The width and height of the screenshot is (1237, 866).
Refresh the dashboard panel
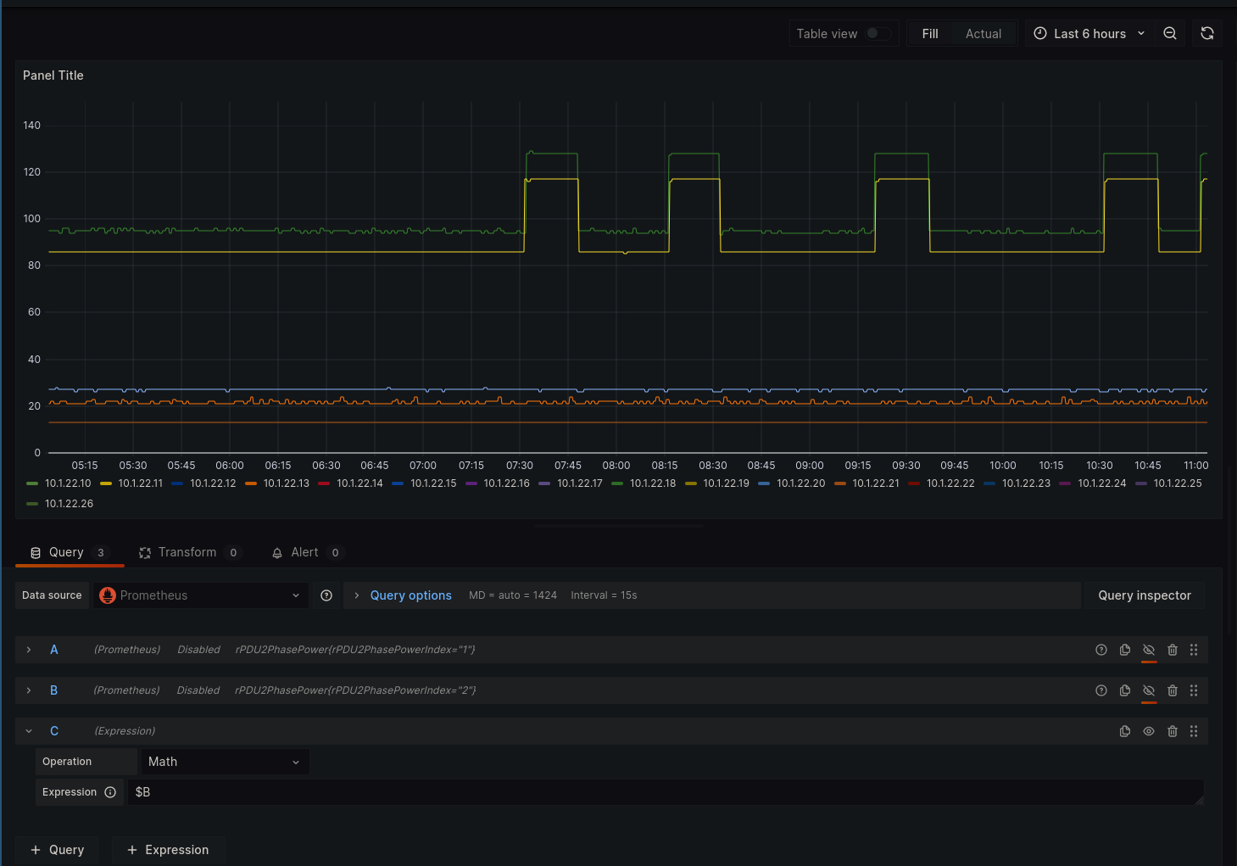[x=1207, y=34]
